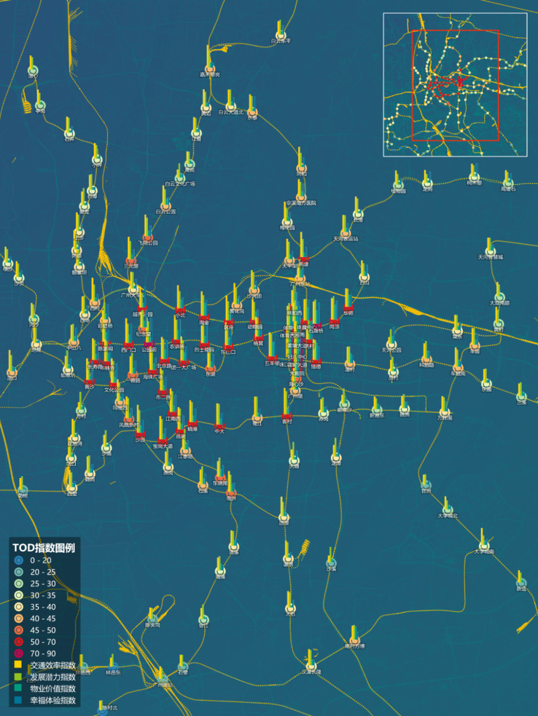Click the 飞翔公园 station marker
This screenshot has width=538, height=716.
coord(148,237)
